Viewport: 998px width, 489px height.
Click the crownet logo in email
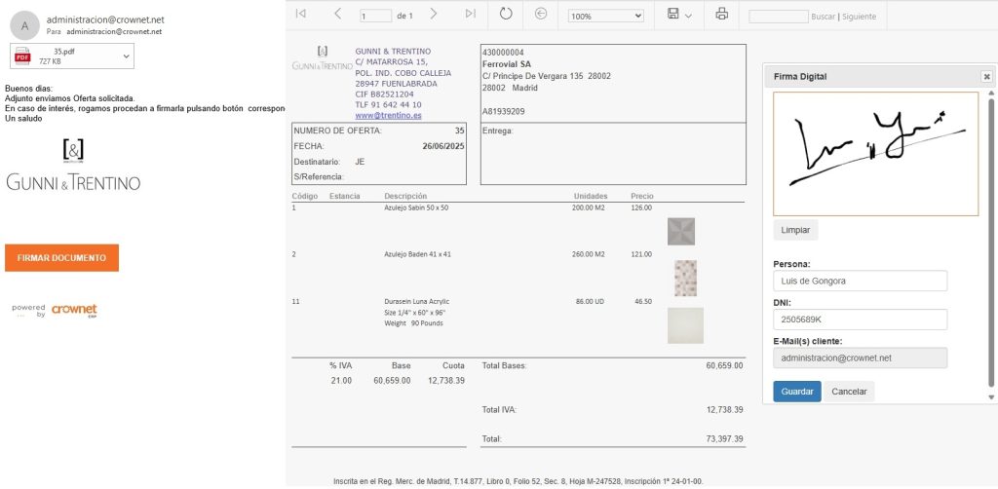pyautogui.click(x=74, y=311)
